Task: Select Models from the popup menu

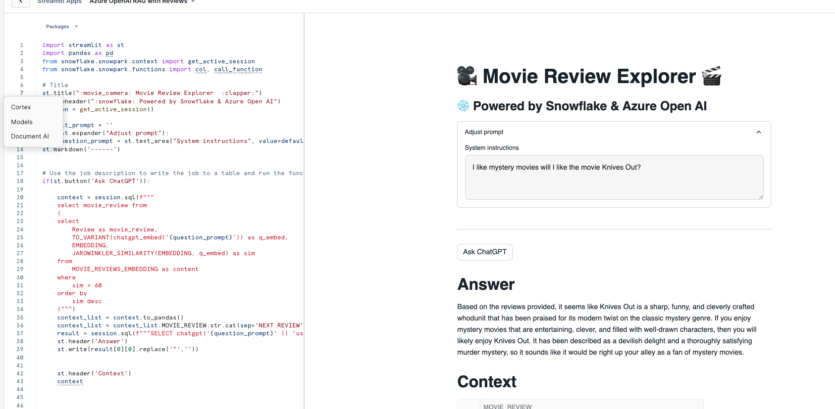Action: tap(22, 122)
